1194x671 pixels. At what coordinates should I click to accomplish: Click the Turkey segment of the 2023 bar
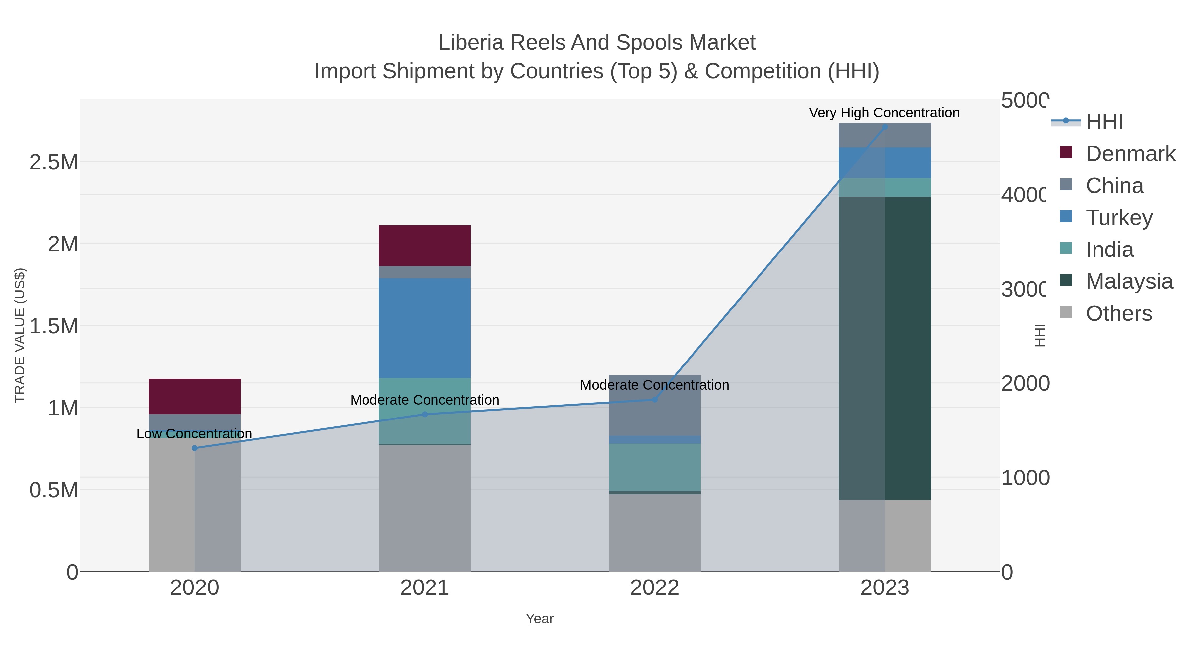click(885, 163)
